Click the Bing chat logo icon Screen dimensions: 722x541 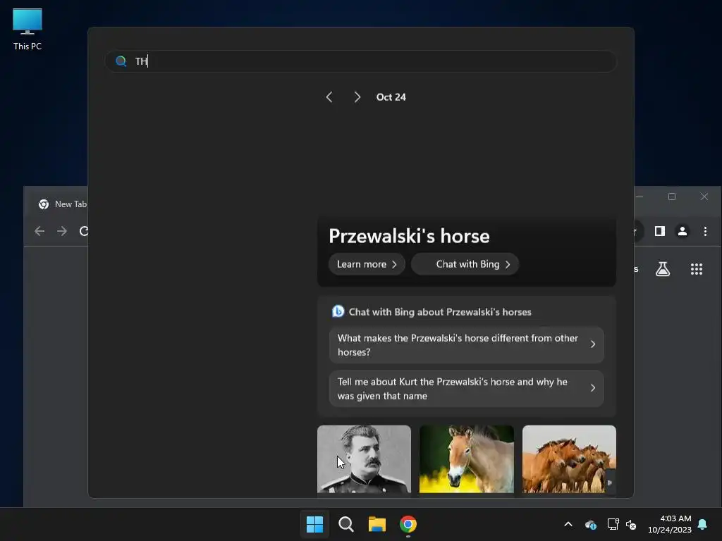[338, 311]
